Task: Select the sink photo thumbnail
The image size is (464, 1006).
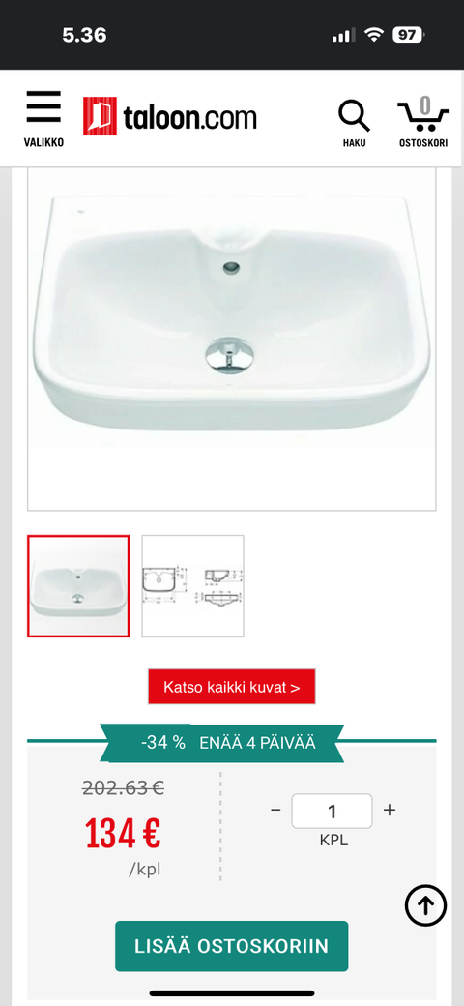Action: [x=78, y=586]
